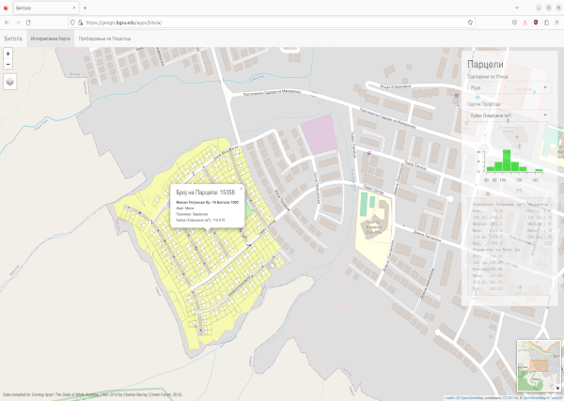Zoom out of the map
The height and width of the screenshot is (401, 564).
8,64
